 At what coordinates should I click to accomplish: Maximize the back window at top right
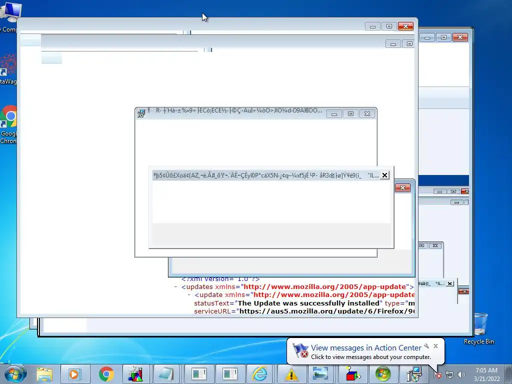coord(443,37)
